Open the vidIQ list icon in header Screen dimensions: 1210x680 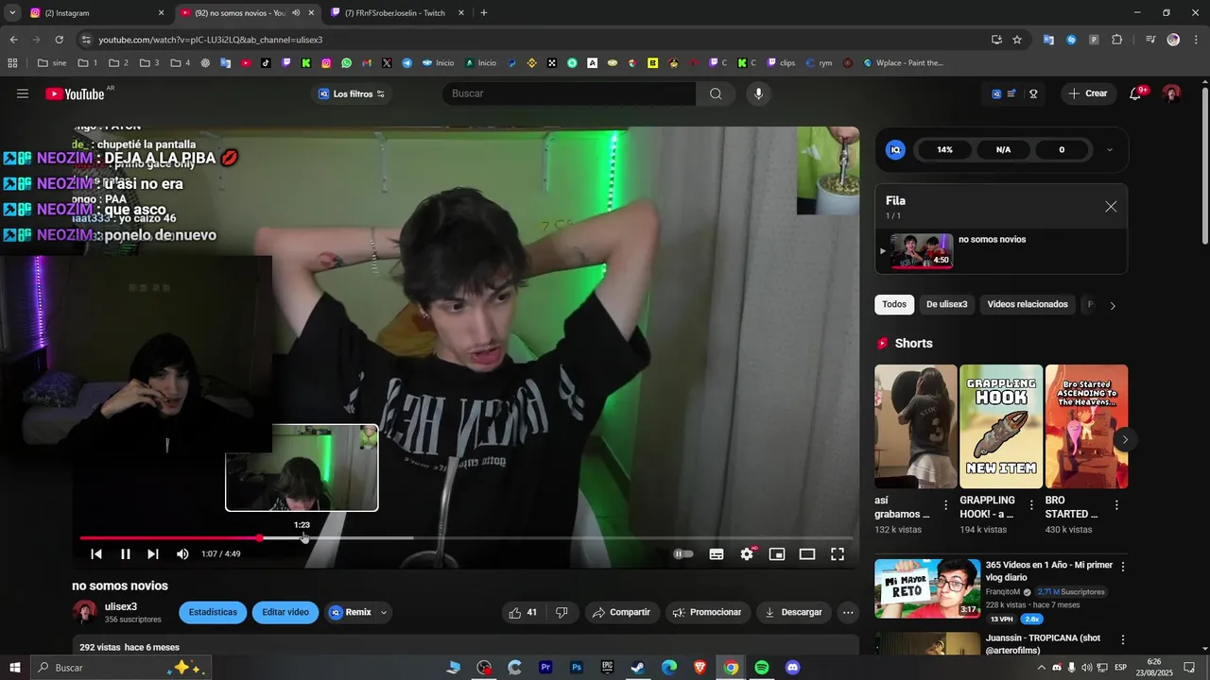point(1011,93)
